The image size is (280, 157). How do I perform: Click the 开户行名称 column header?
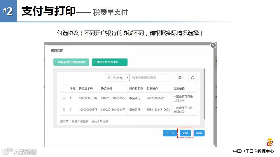click(x=136, y=89)
